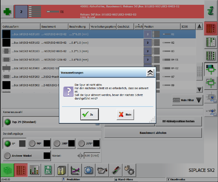Click the Stand-Alone status bar entry
Image resolution: width=218 pixels, height=182 pixels.
click(140, 179)
